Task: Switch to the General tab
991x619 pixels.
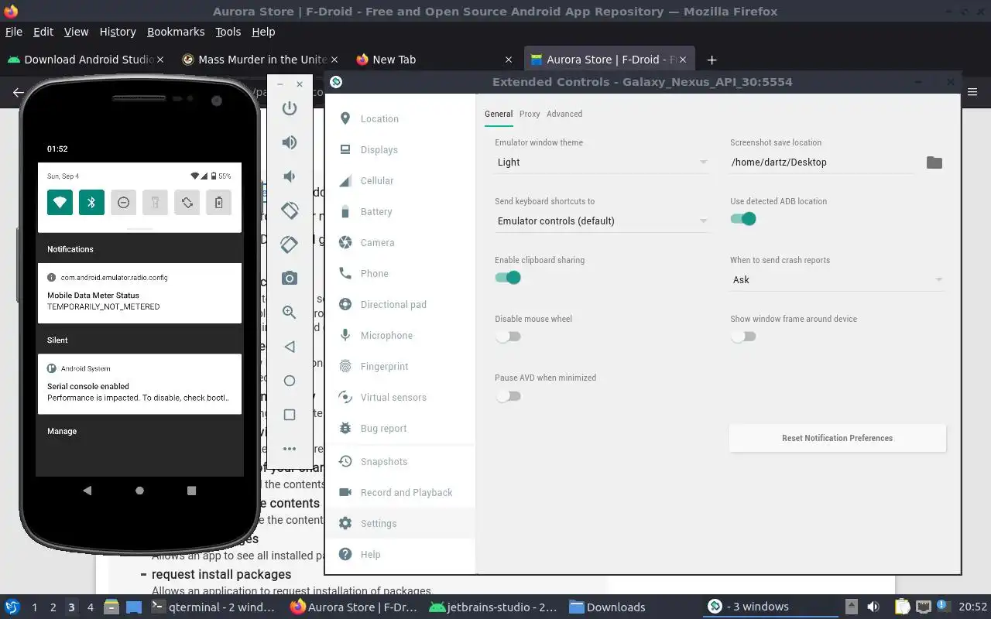Action: point(499,114)
